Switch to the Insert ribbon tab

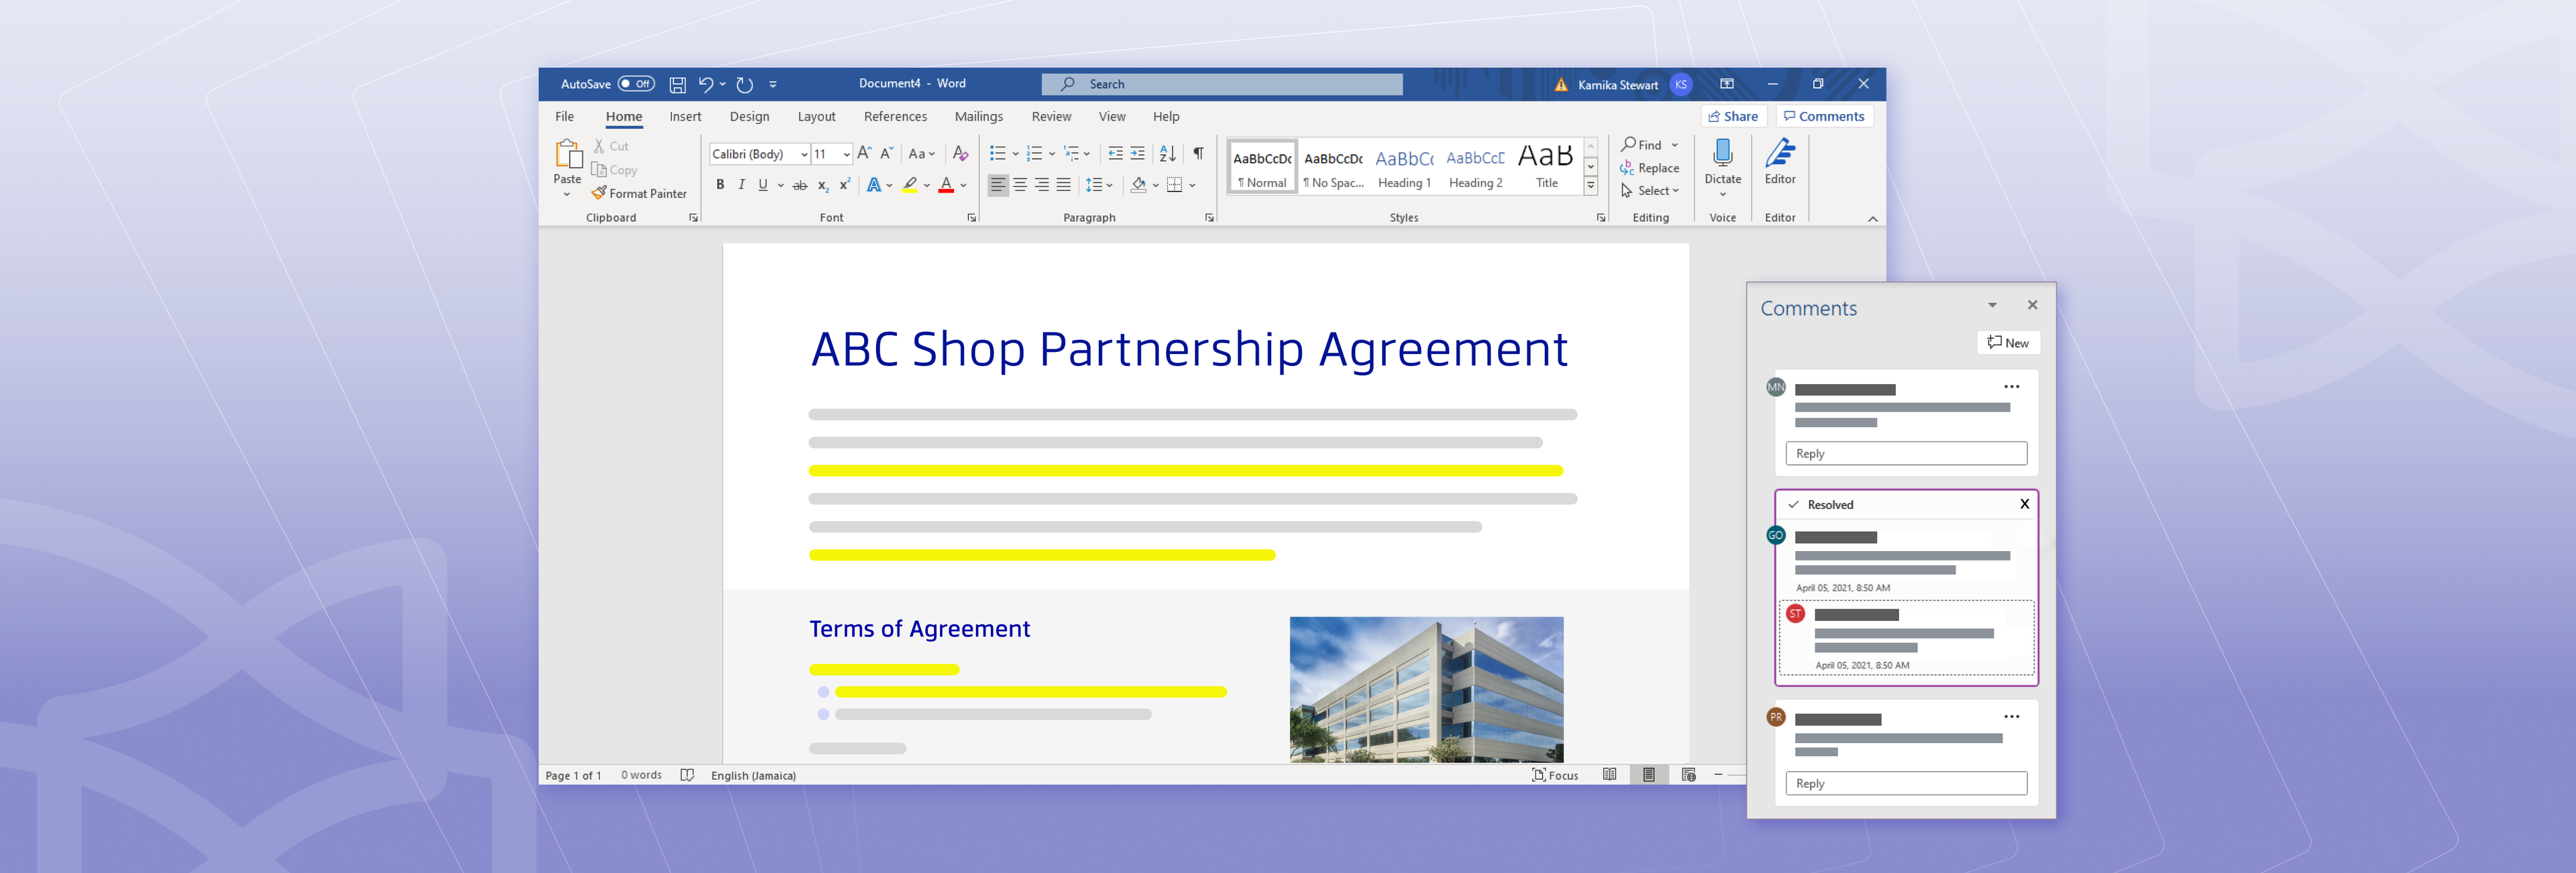(685, 117)
